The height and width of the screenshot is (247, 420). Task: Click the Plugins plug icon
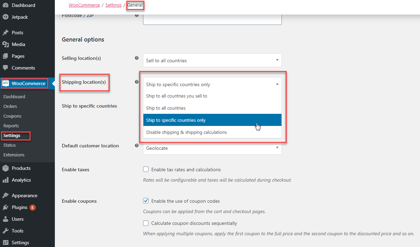click(x=6, y=207)
